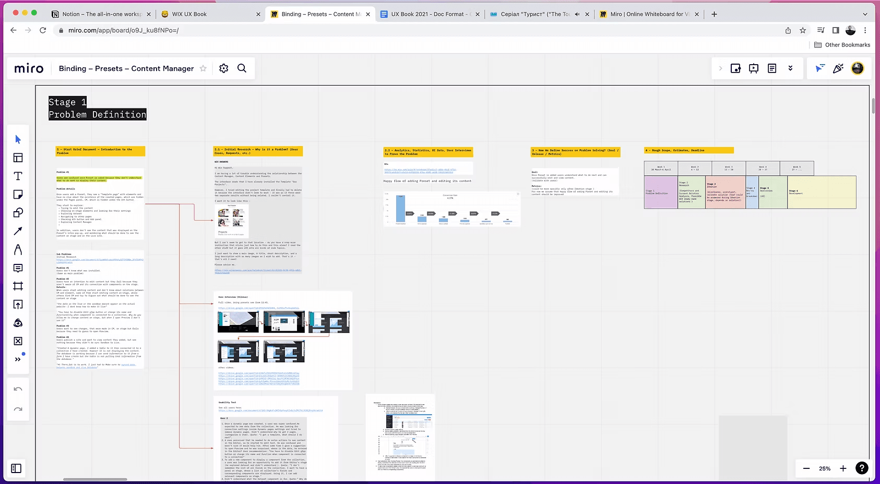Open the tab search dropdown arrow
Viewport: 880px width, 484px height.
[x=865, y=14]
